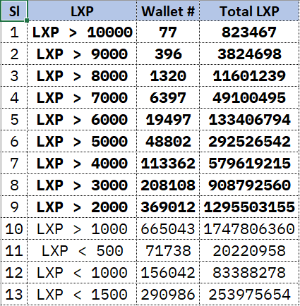Select the Total LXP cell 823467

(x=249, y=32)
